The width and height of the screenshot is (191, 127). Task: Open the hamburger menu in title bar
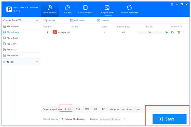[172, 4]
